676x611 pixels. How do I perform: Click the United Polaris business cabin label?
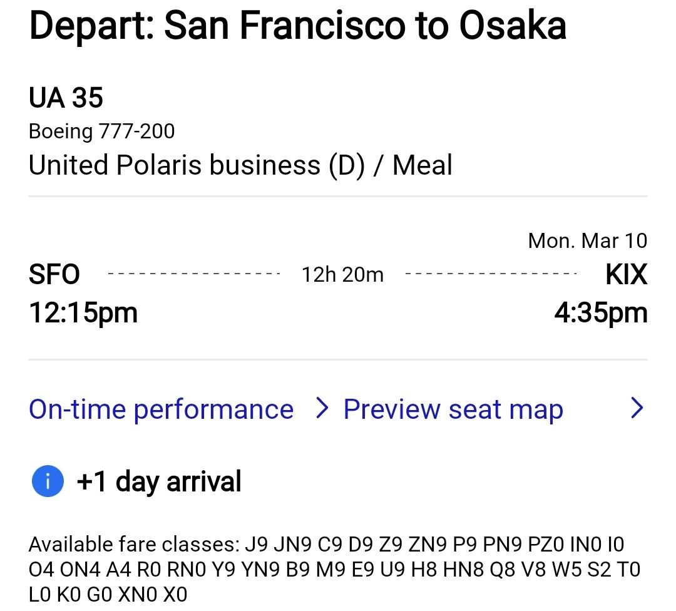(240, 165)
